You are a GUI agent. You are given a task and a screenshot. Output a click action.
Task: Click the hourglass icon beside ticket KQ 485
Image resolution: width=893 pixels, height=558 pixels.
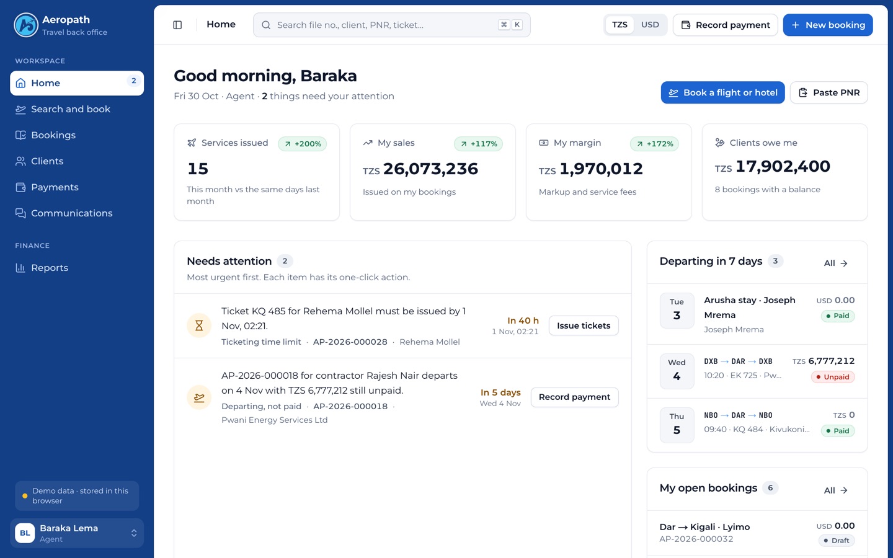(199, 325)
